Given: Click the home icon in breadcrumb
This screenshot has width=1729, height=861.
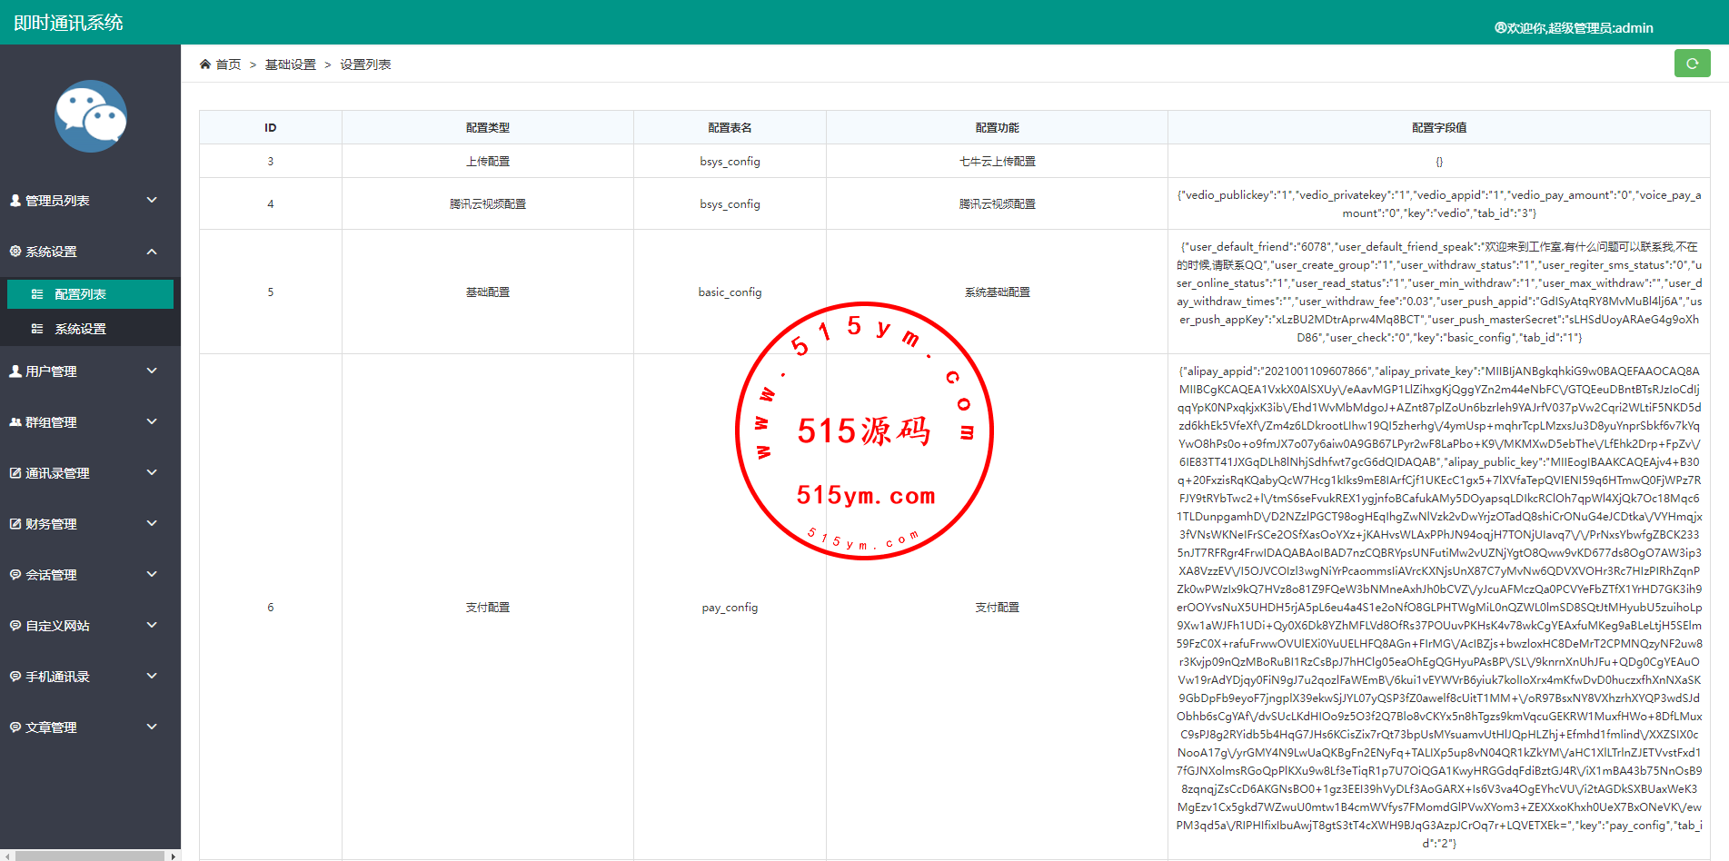Looking at the screenshot, I should tap(205, 64).
